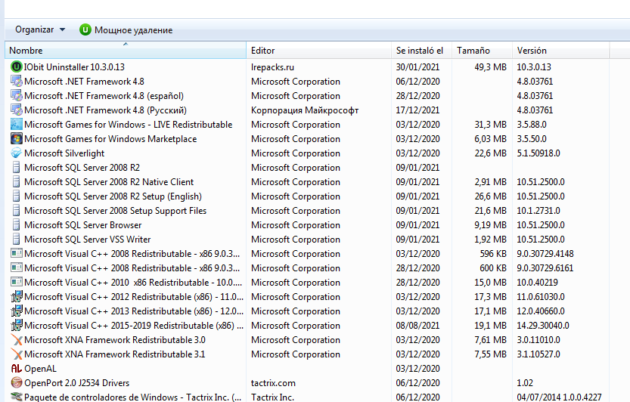
Task: Click the 7,61 MB size value
Action: (x=490, y=340)
